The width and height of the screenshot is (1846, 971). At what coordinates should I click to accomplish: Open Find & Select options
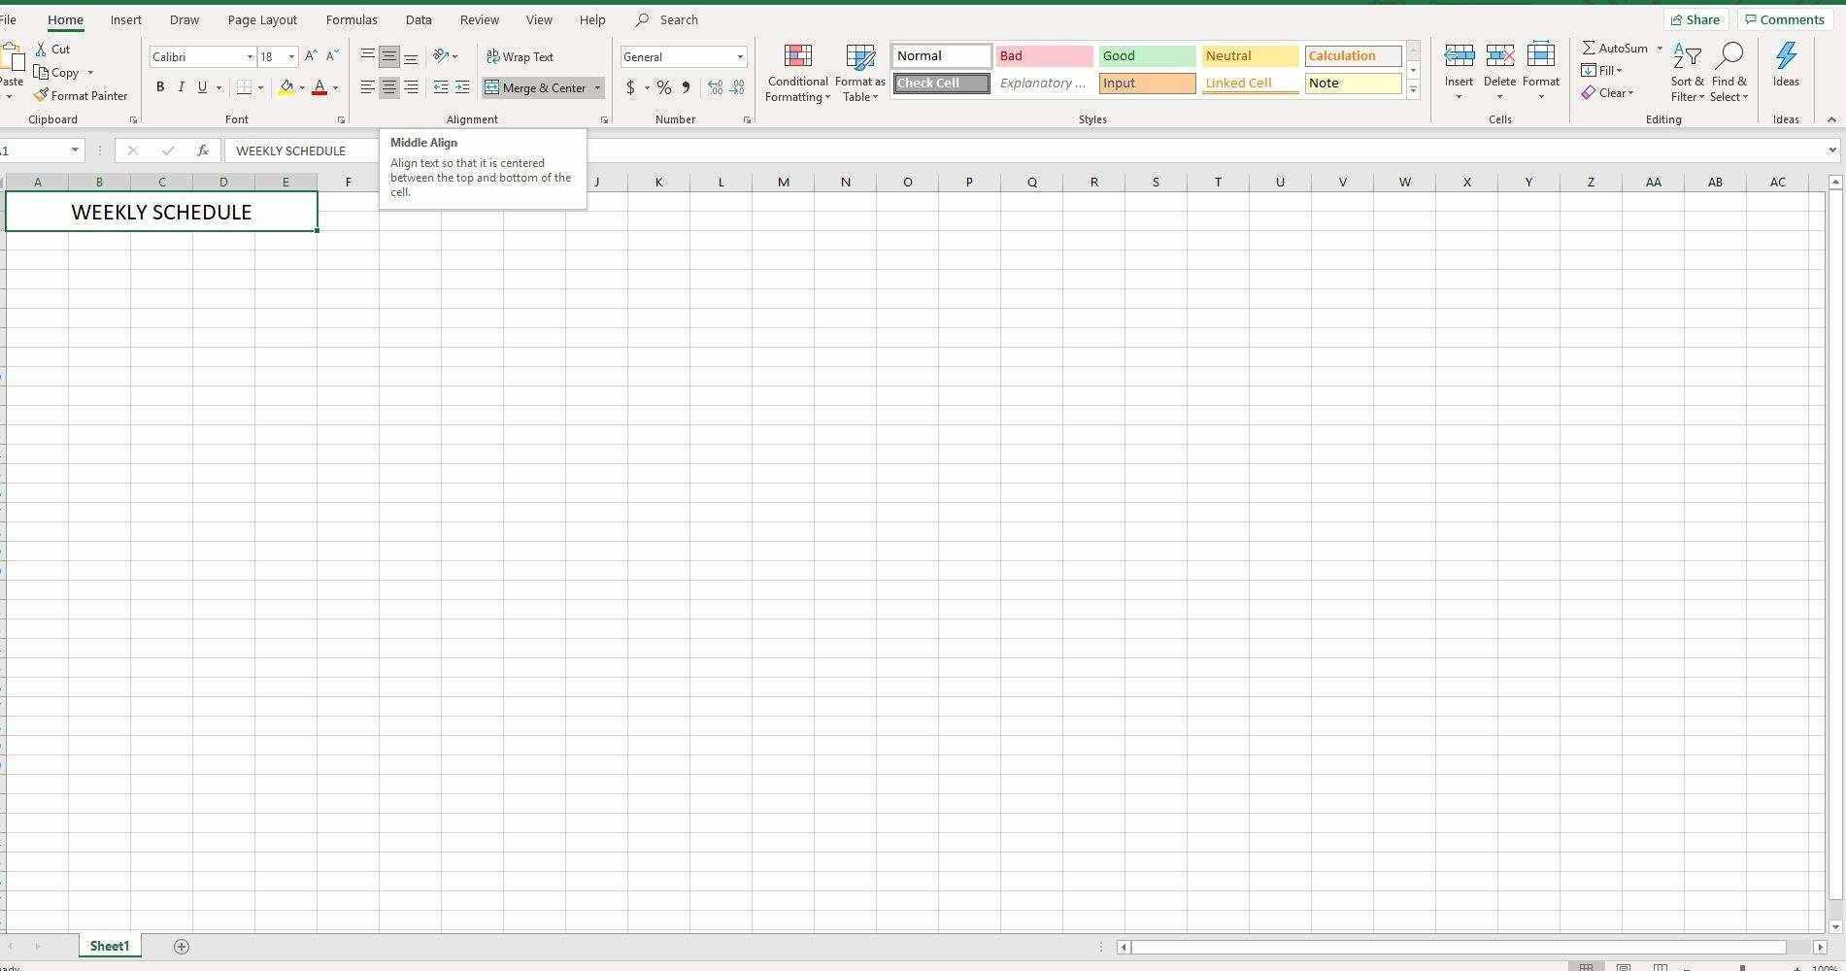(x=1729, y=73)
